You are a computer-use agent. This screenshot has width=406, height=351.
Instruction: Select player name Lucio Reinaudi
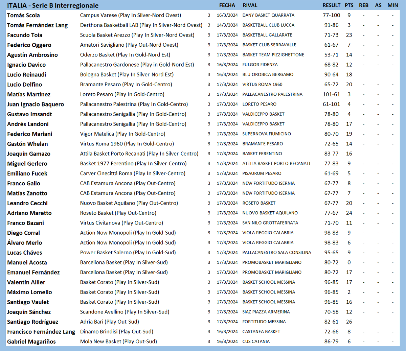tap(26, 75)
